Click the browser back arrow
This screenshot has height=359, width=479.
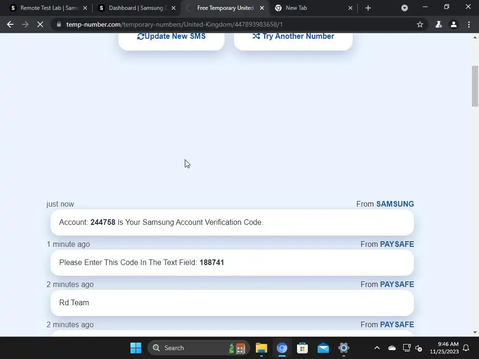click(x=10, y=24)
